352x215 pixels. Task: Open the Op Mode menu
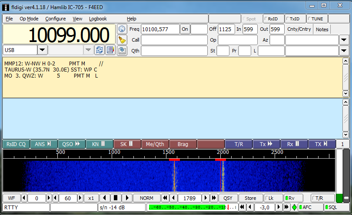coord(29,19)
